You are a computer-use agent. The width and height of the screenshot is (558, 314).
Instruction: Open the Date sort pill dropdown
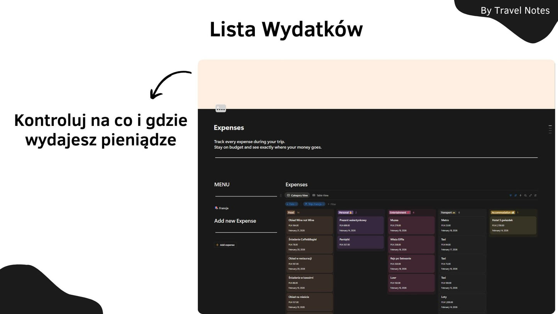292,204
